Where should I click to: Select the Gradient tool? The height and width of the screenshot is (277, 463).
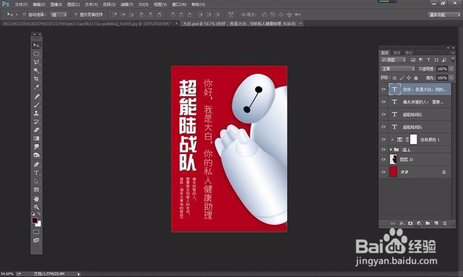tap(36, 138)
